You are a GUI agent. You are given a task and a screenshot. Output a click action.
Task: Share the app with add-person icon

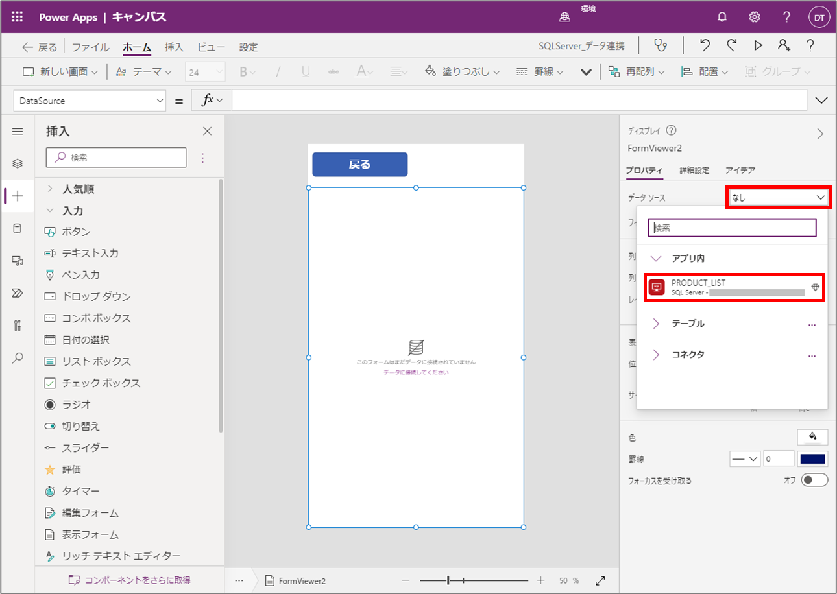(x=784, y=45)
